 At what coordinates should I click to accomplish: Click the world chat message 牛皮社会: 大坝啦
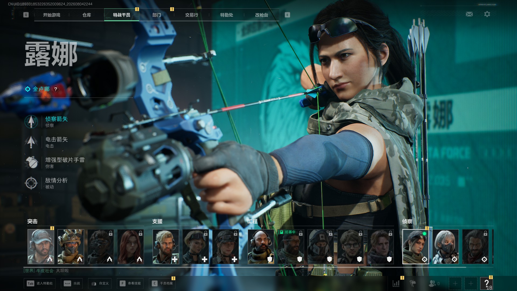pos(46,271)
